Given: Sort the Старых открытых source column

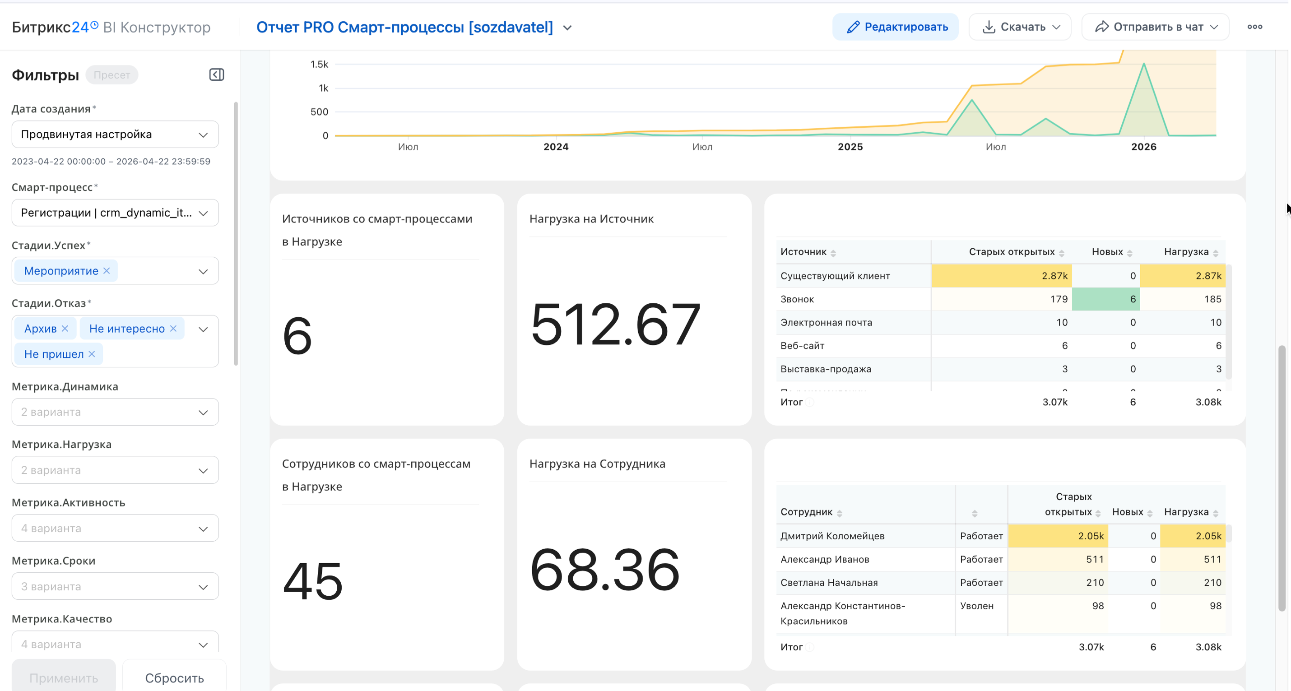Looking at the screenshot, I should 1062,253.
